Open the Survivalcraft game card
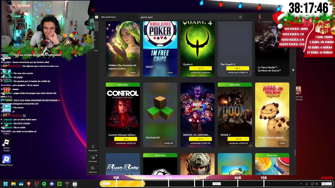This screenshot has width=335, height=188. (x=160, y=115)
